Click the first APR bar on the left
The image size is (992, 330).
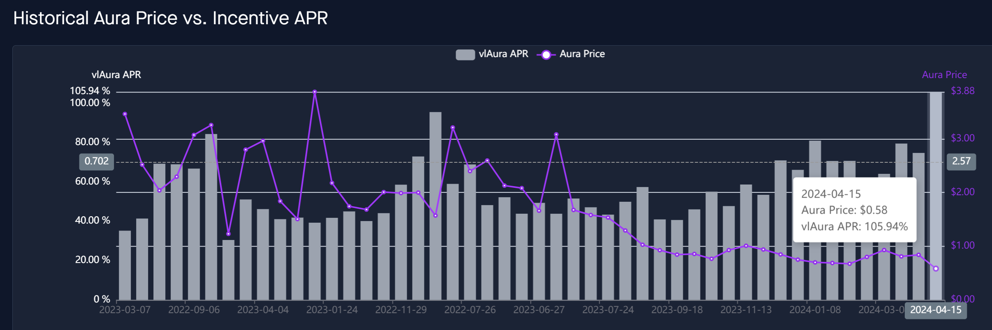click(x=125, y=265)
